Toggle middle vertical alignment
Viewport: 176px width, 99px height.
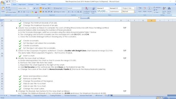tap(43, 8)
